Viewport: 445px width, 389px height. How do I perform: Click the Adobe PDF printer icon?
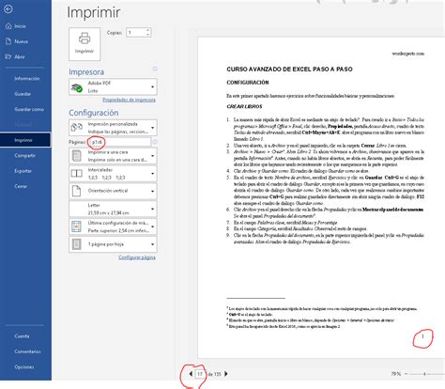[x=77, y=87]
